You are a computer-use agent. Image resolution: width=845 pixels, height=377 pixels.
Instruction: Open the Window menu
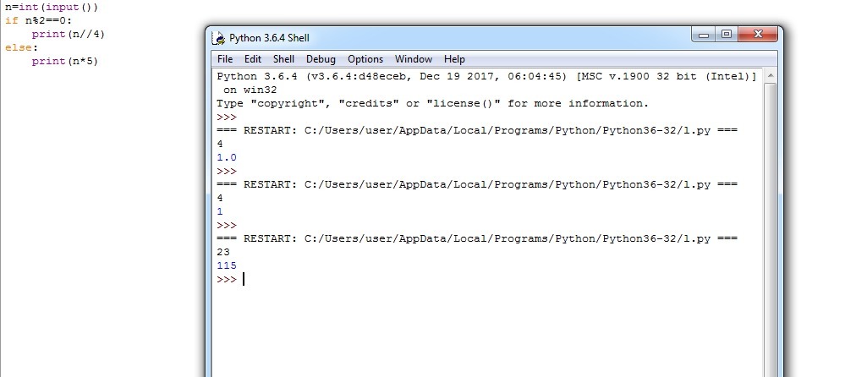pos(414,59)
